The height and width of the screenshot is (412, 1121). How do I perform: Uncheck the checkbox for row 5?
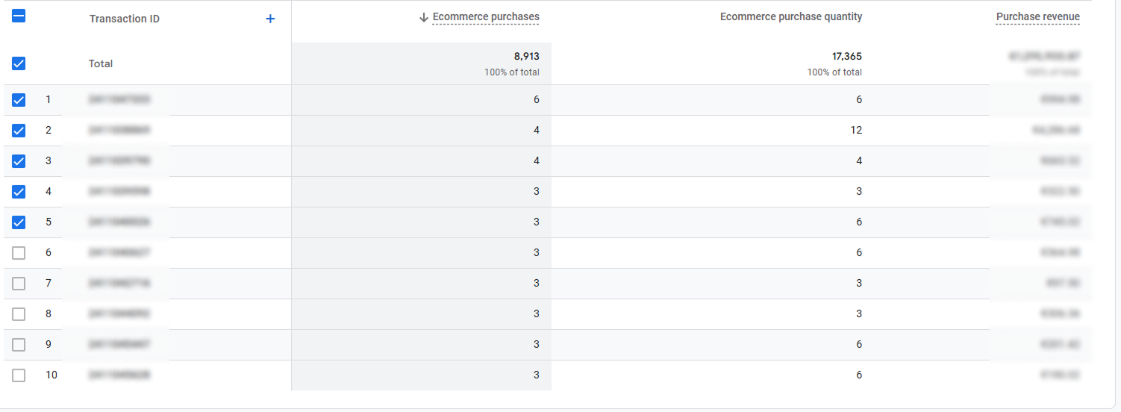coord(19,222)
